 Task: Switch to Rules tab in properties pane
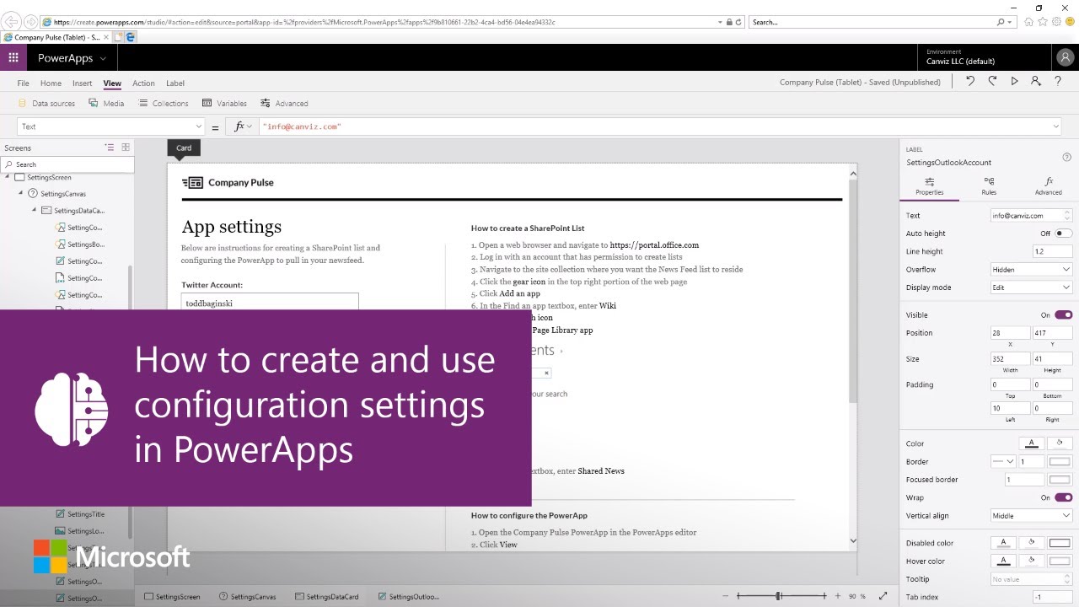point(989,186)
